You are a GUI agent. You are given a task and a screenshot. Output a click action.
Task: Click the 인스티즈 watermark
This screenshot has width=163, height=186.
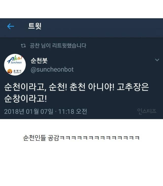pos(147,111)
